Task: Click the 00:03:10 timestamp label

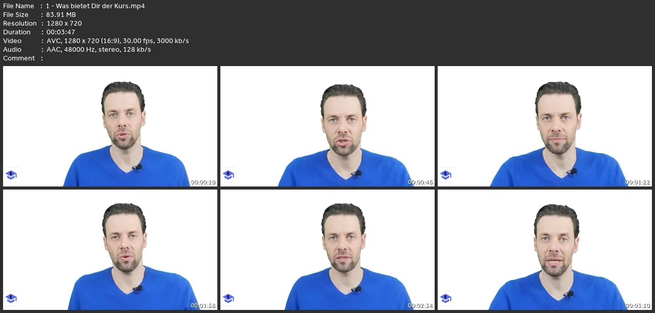Action: pyautogui.click(x=638, y=306)
